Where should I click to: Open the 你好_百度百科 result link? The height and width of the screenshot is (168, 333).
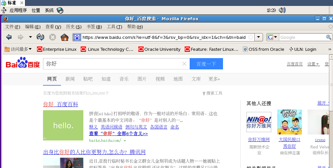click(61, 104)
